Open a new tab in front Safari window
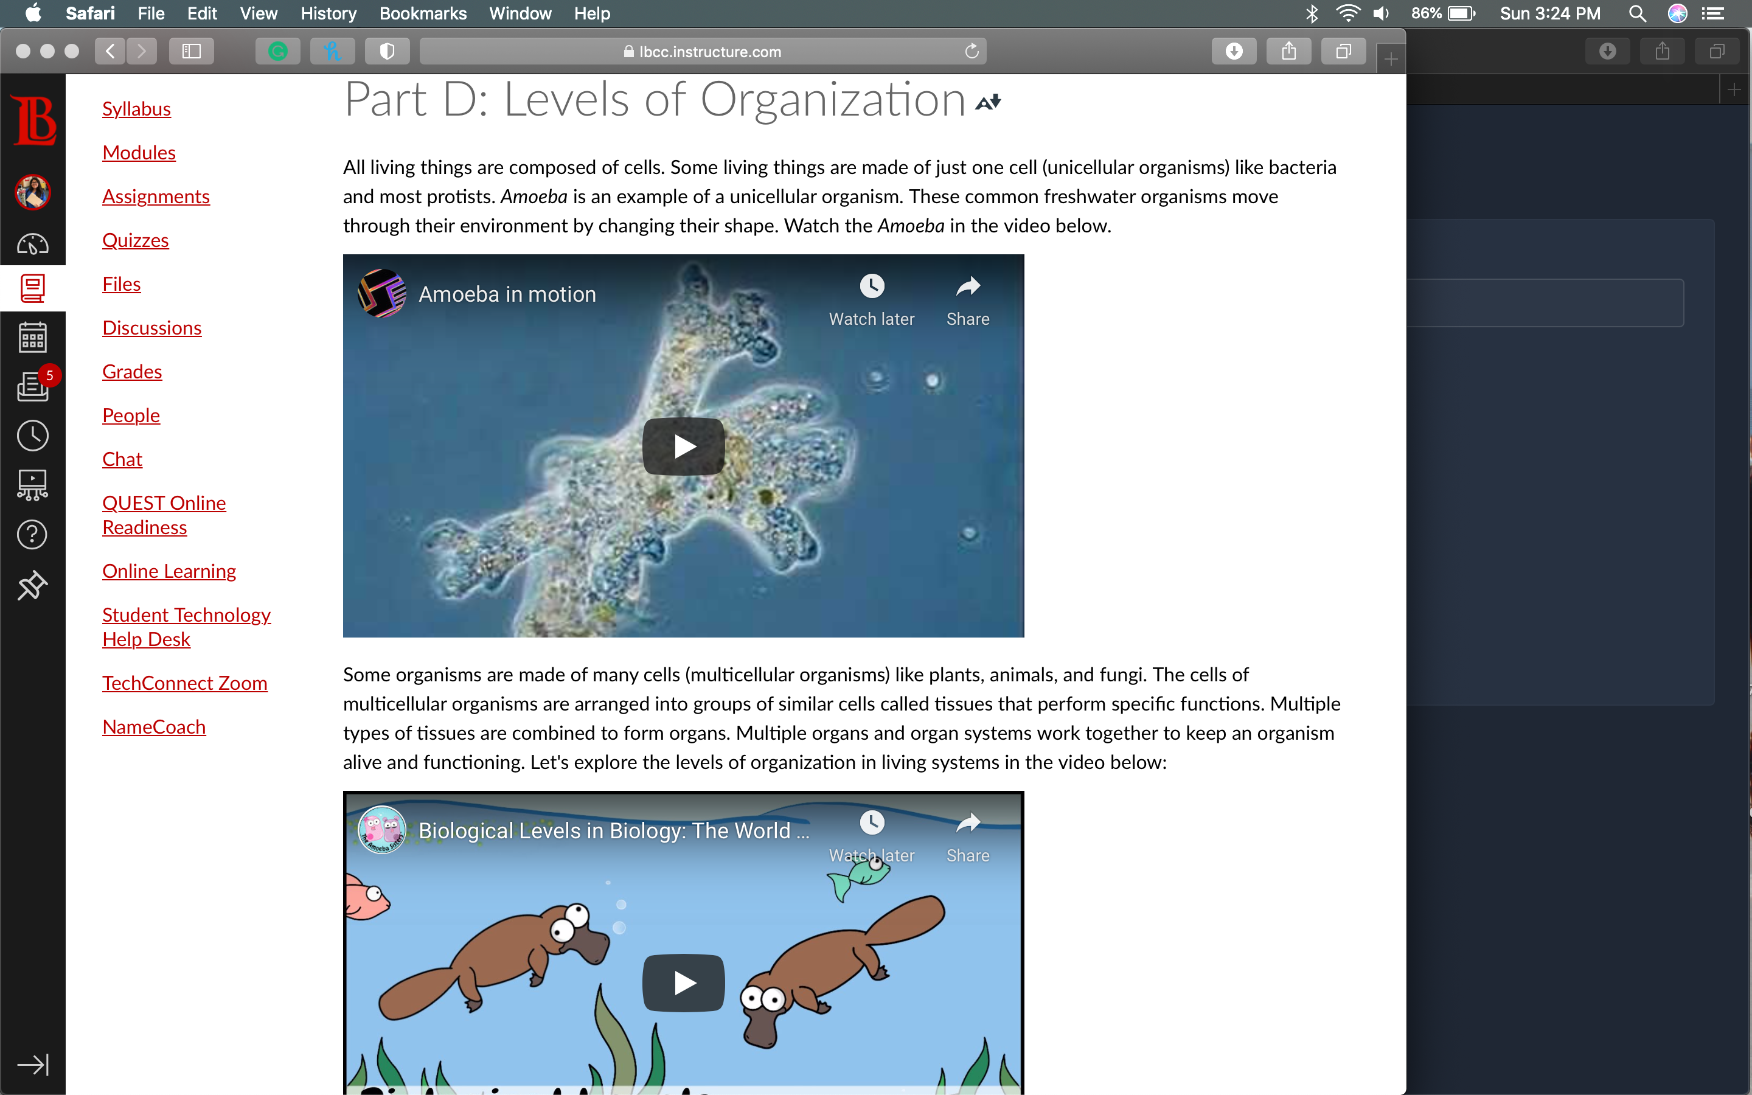 1391,58
